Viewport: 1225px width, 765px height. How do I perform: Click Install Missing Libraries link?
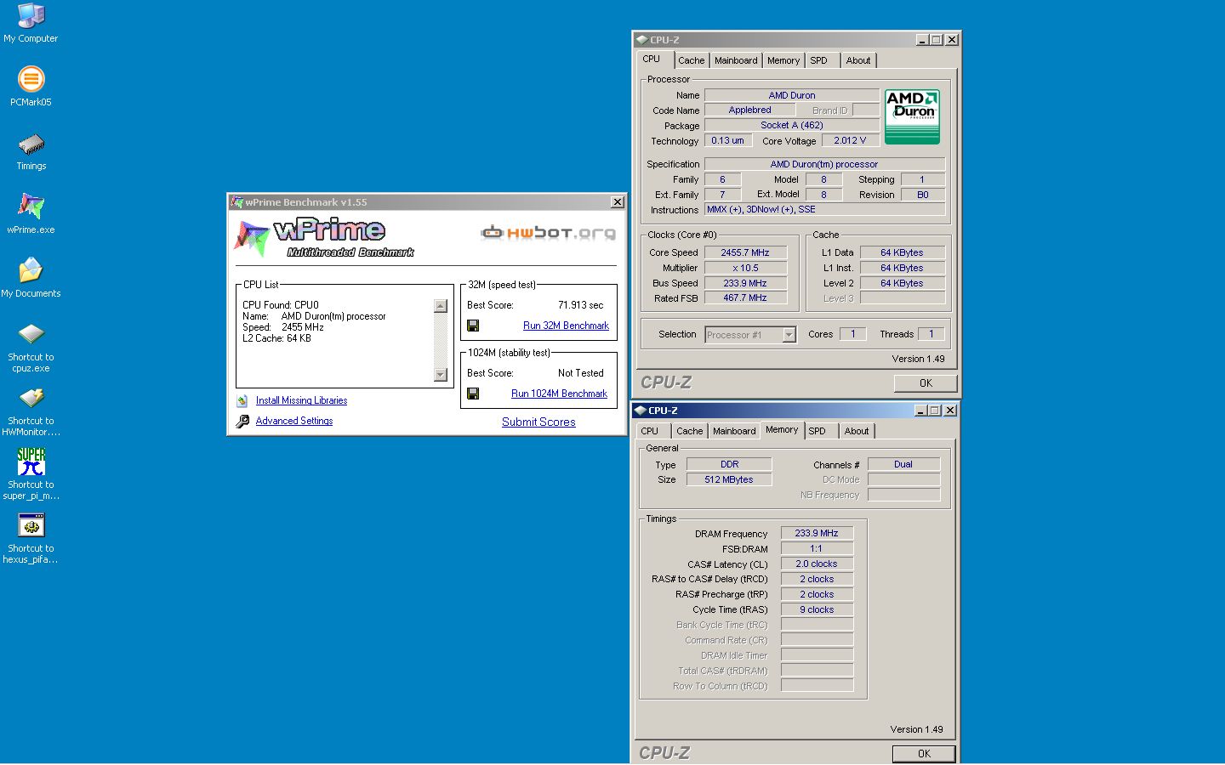(x=301, y=400)
